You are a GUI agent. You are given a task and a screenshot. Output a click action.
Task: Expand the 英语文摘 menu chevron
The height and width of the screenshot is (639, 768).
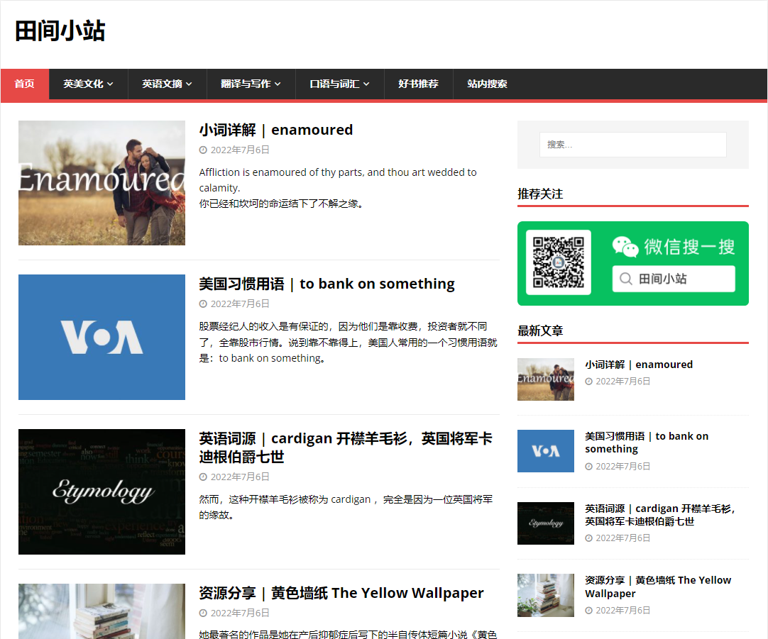pos(189,84)
